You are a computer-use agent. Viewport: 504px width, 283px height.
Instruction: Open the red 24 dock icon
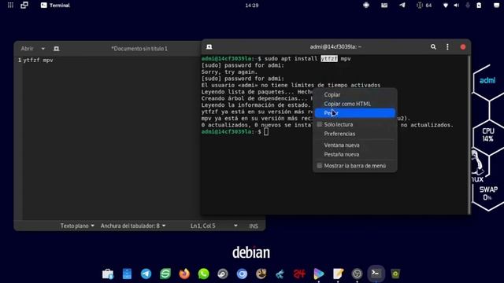tap(299, 274)
